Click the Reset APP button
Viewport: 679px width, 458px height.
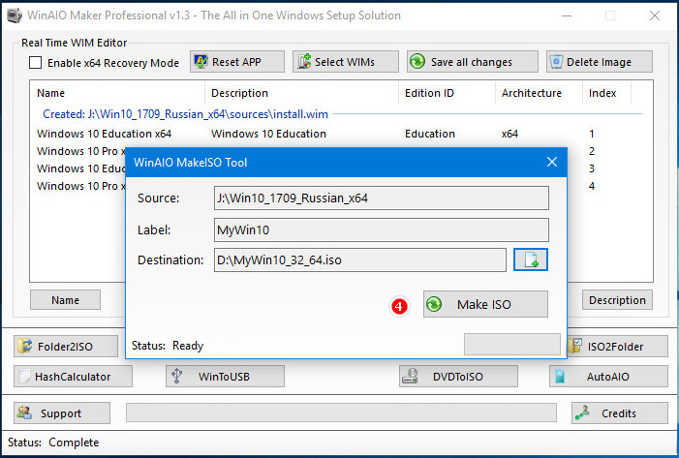(237, 62)
